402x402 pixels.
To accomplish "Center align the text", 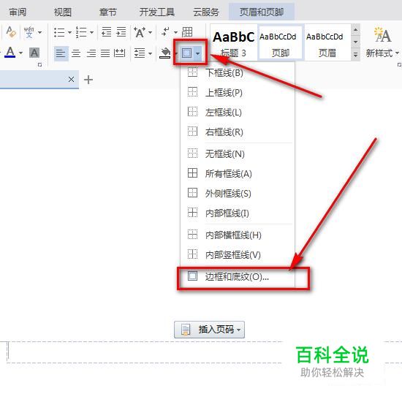I will click(x=76, y=53).
